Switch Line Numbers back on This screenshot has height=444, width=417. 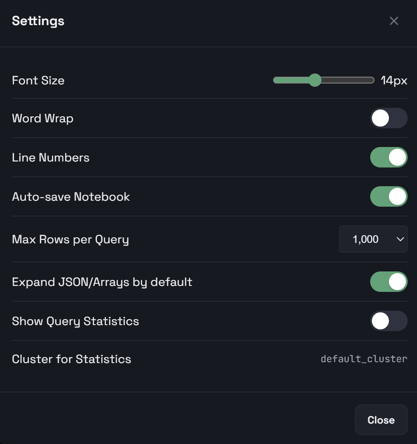(388, 157)
